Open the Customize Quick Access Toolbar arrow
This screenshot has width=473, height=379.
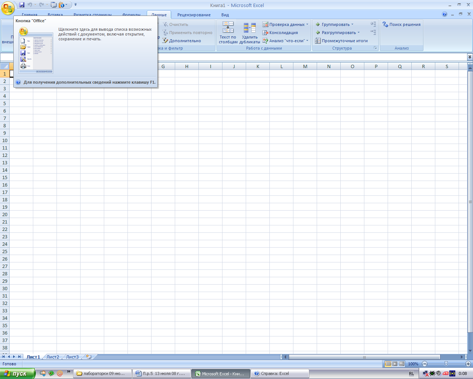click(x=75, y=5)
